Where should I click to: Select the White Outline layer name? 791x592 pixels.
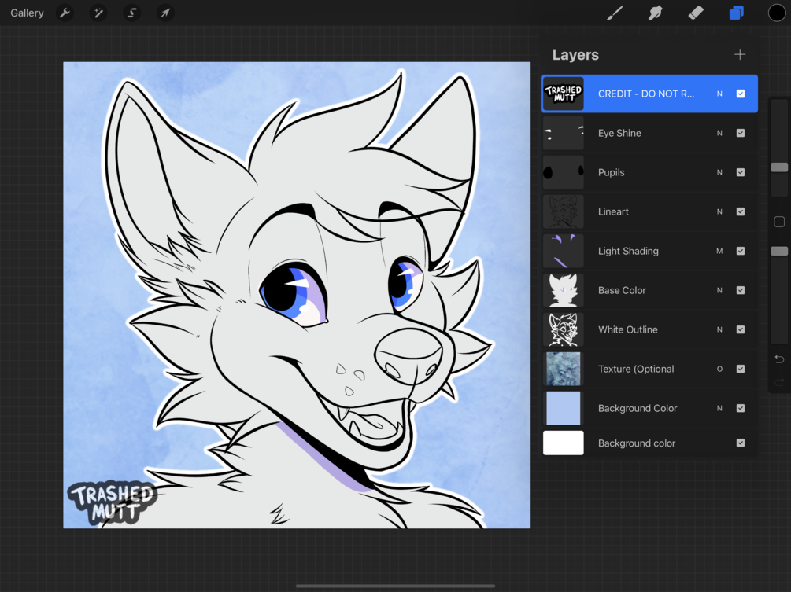pos(627,329)
